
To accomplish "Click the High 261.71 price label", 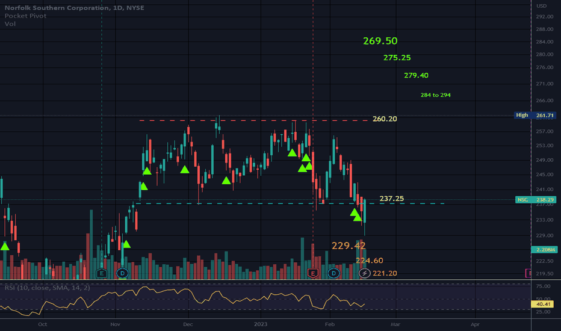I will pyautogui.click(x=535, y=115).
